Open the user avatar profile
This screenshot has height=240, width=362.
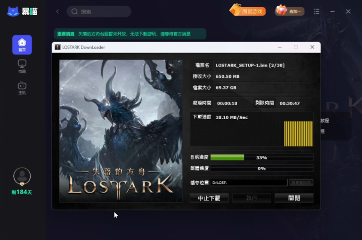(22, 177)
